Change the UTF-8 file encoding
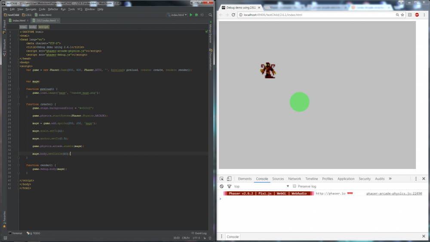 click(197, 238)
